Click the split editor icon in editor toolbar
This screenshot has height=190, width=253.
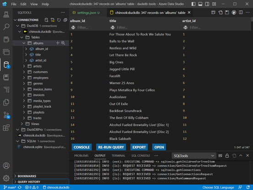241,12
